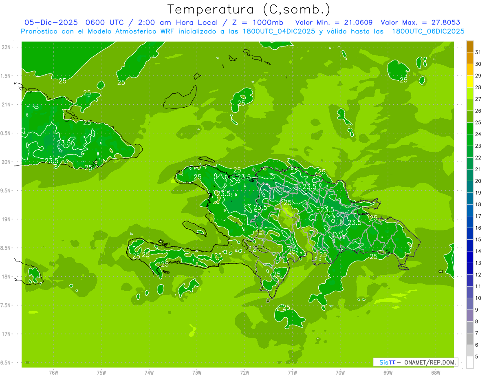This screenshot has height=378, width=489.
Task: Click the white swatch below legend value 5
Action: [x=470, y=363]
